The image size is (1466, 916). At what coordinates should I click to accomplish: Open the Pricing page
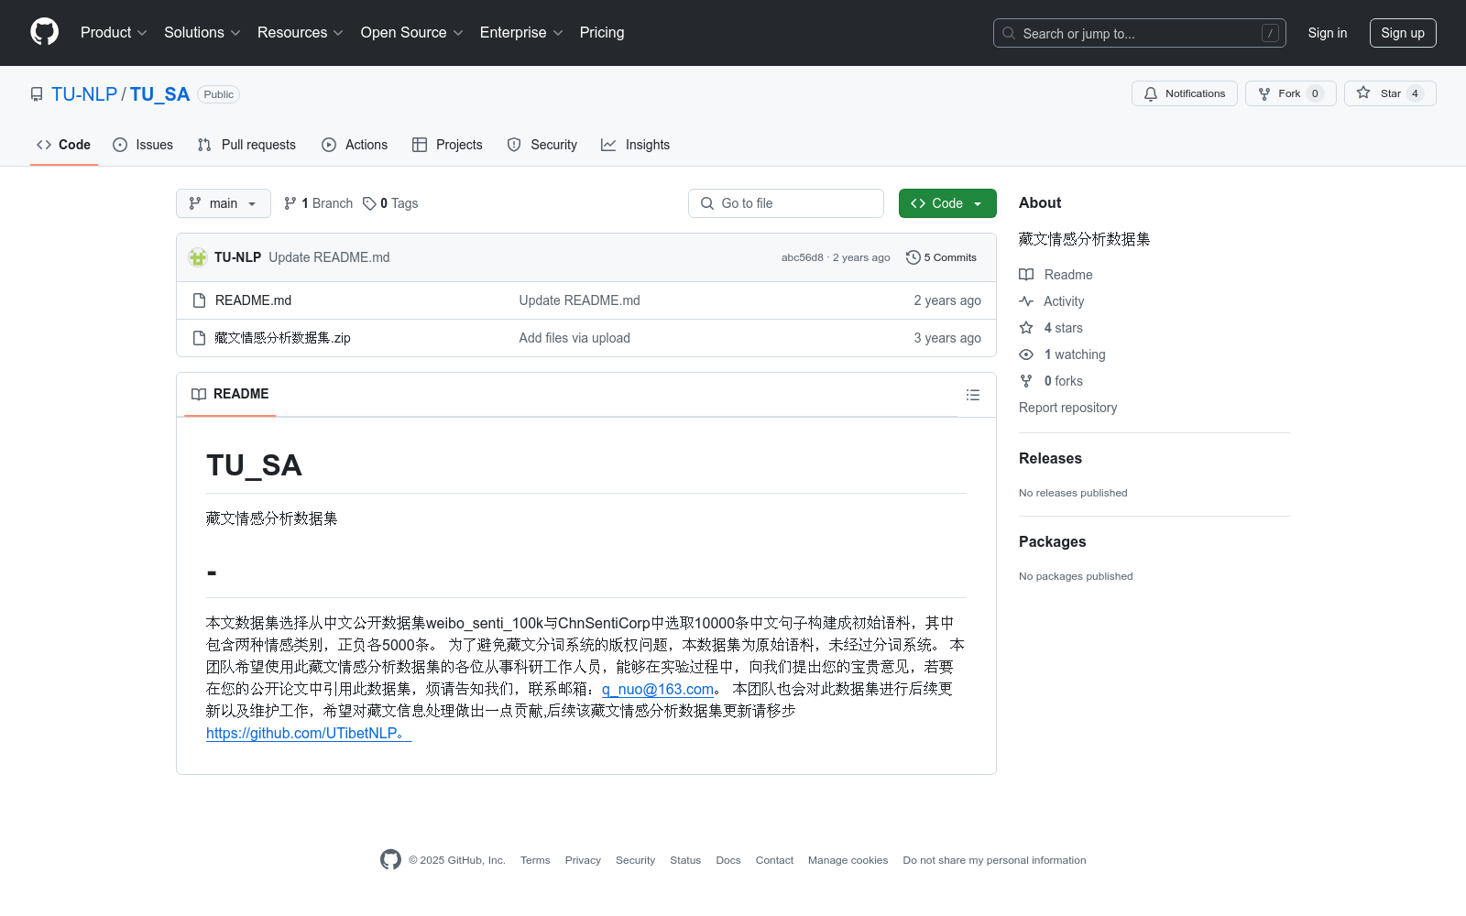click(602, 32)
